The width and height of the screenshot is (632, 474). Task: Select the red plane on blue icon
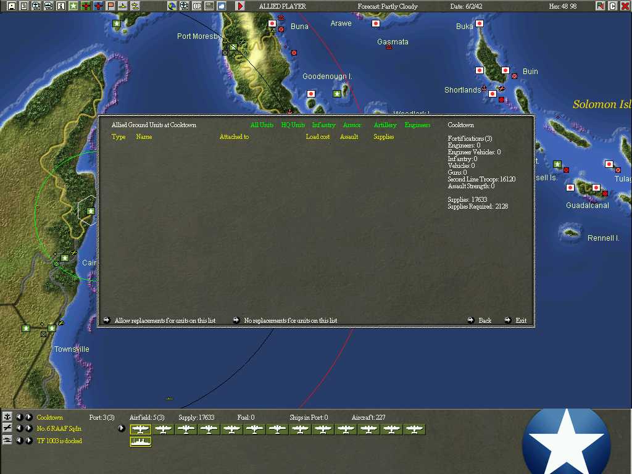point(98,6)
